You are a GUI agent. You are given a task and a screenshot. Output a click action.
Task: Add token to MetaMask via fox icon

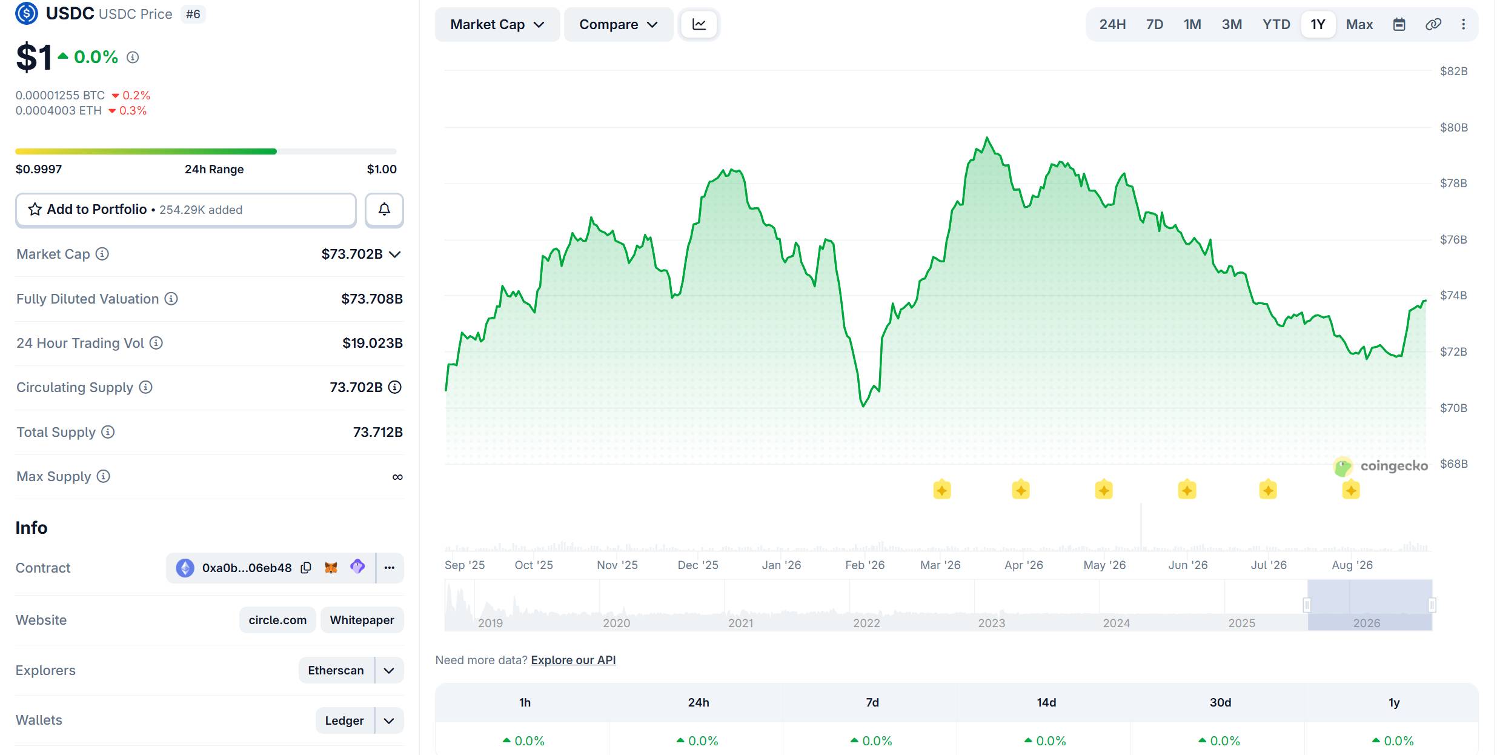point(331,568)
